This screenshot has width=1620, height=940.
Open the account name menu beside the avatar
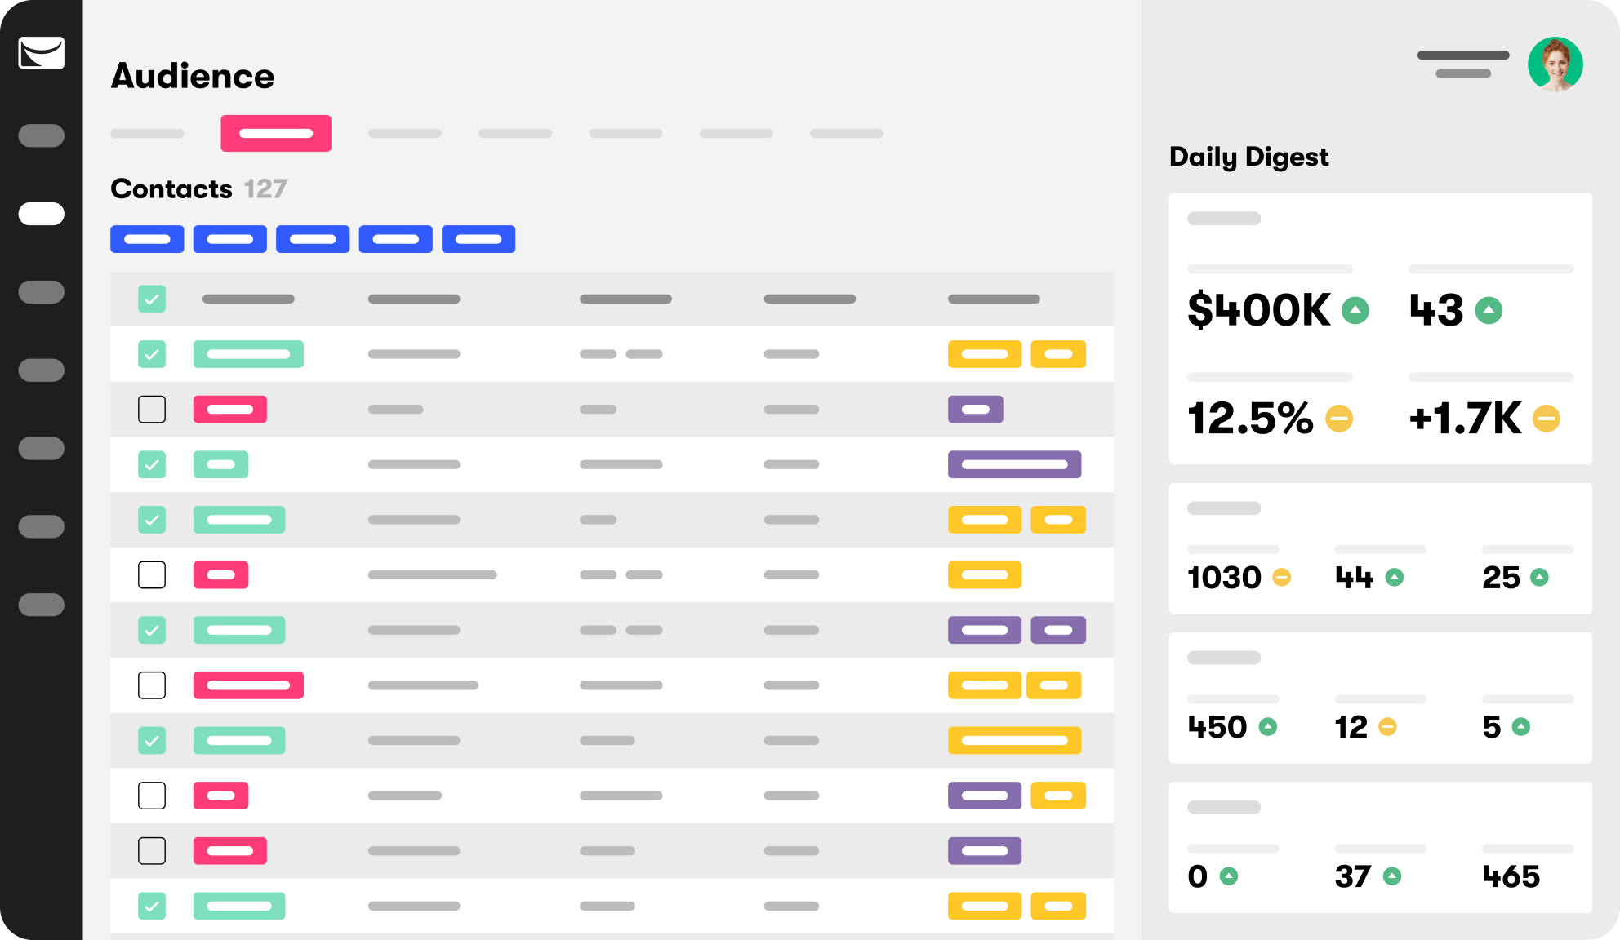click(x=1462, y=64)
